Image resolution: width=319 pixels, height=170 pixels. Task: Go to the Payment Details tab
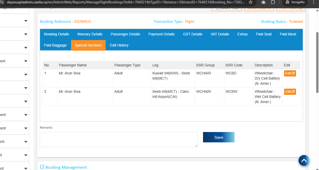click(161, 34)
